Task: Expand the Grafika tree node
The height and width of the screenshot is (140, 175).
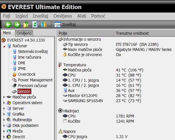Action: [4, 114]
